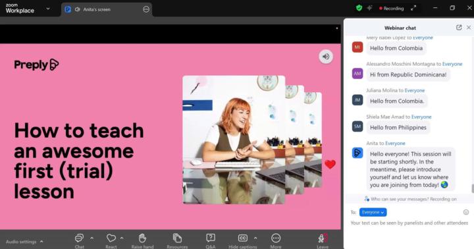Screen dimensions: 474x249
Task: Hide captions with the CC button
Action: click(243, 241)
